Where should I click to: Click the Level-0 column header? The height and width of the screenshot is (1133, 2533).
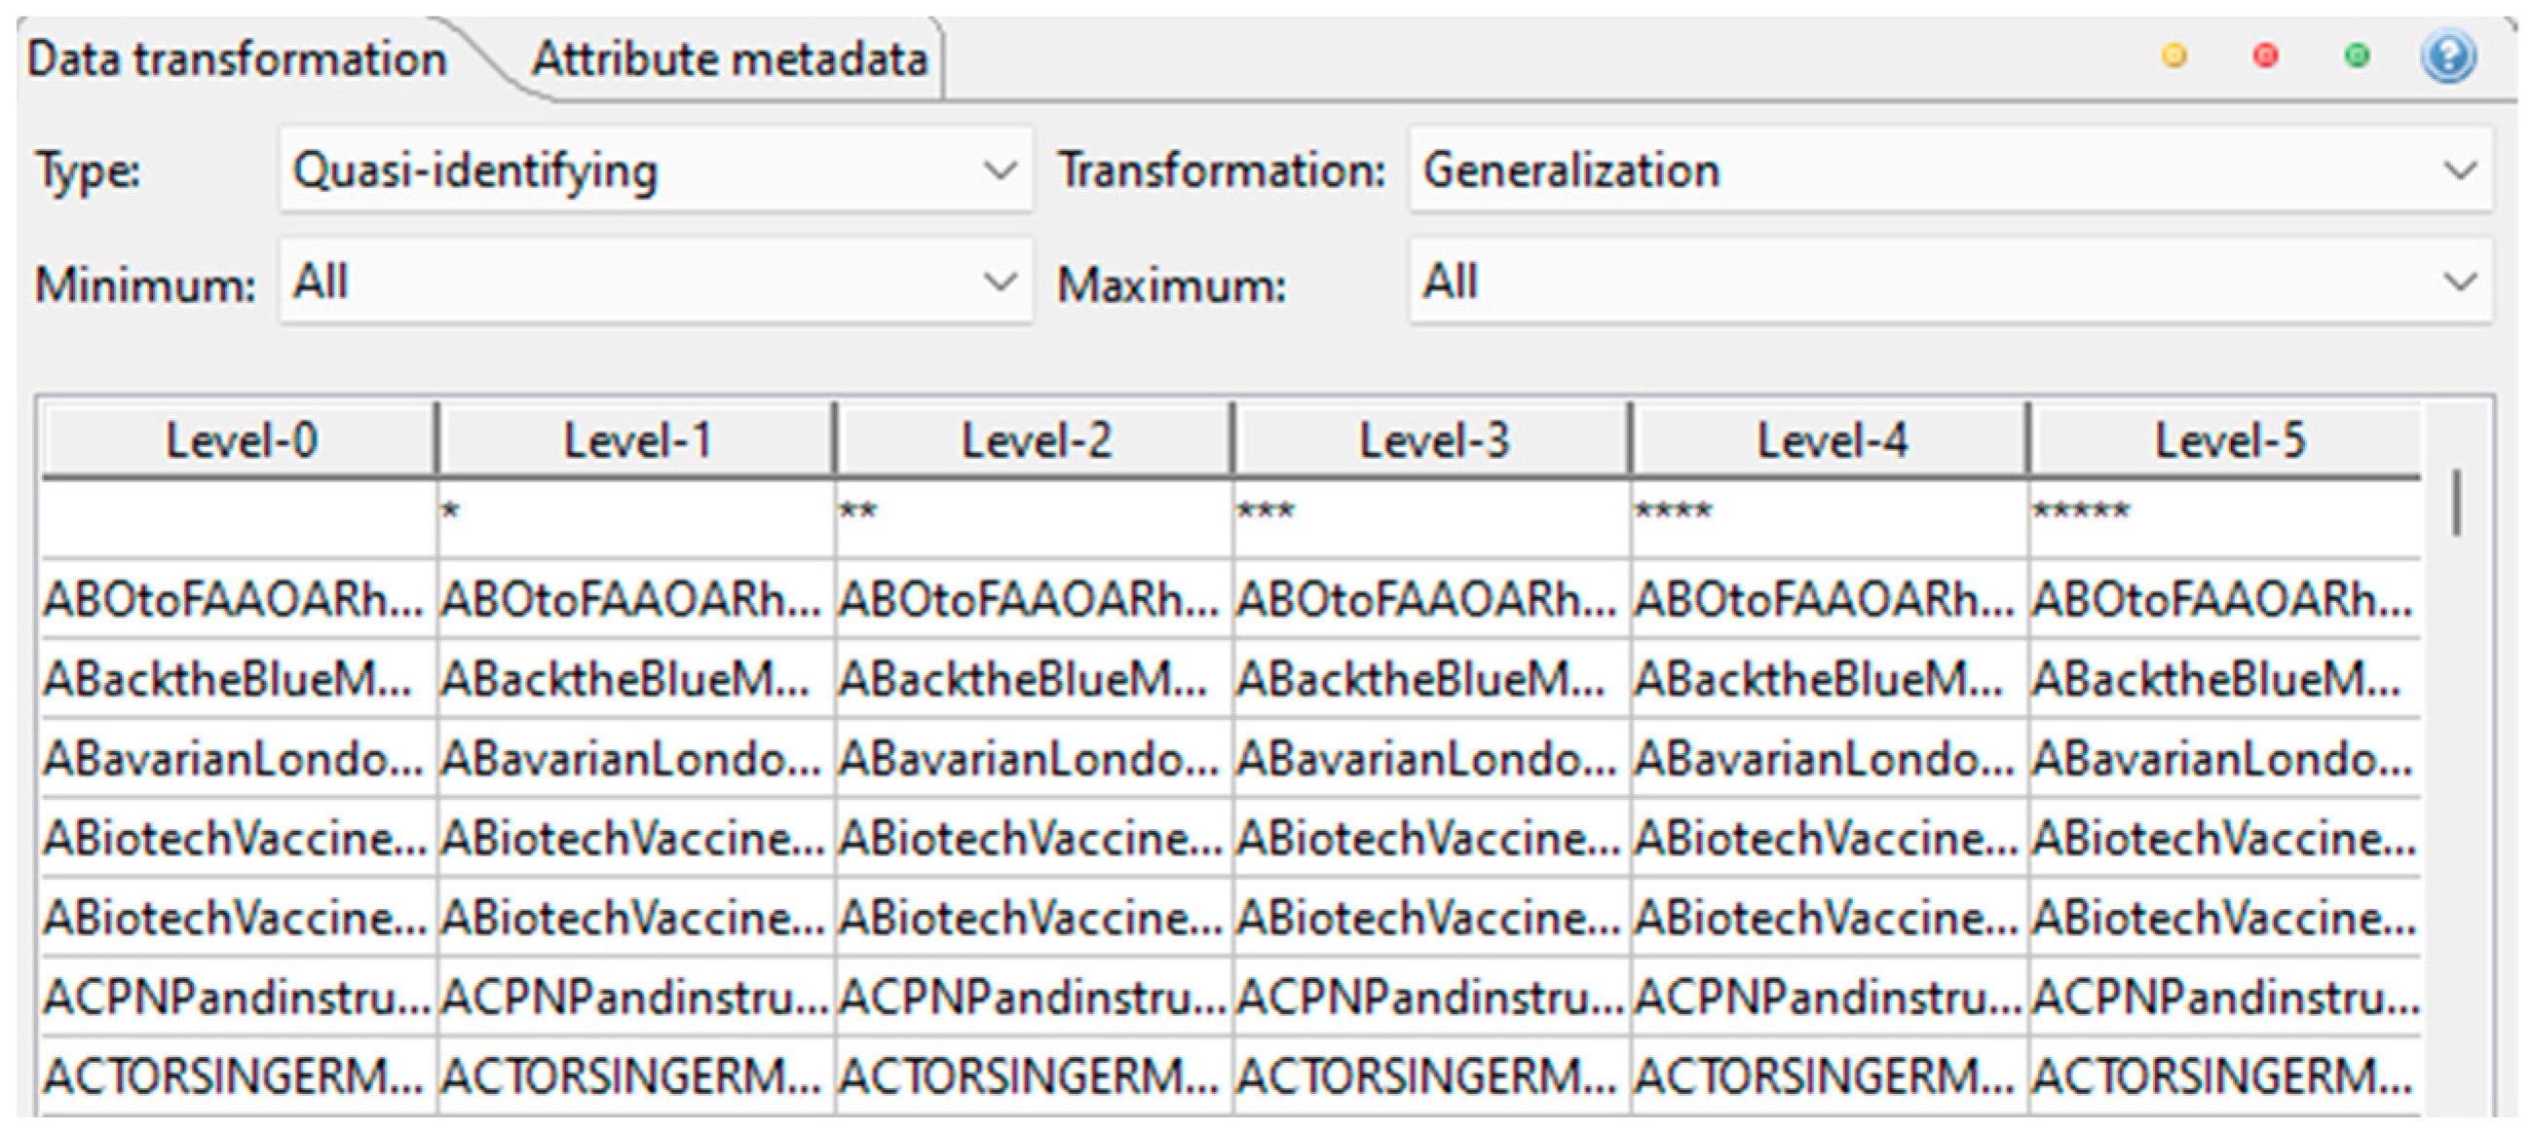[x=241, y=440]
